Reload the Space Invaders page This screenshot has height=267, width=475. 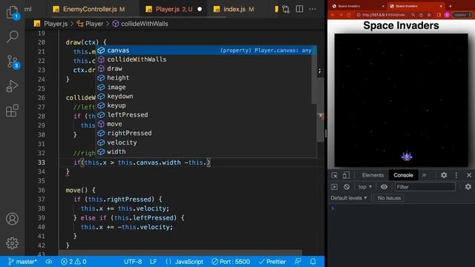[x=349, y=15]
